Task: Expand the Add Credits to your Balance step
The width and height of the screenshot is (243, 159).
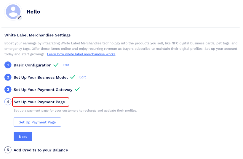Action: pos(41,150)
